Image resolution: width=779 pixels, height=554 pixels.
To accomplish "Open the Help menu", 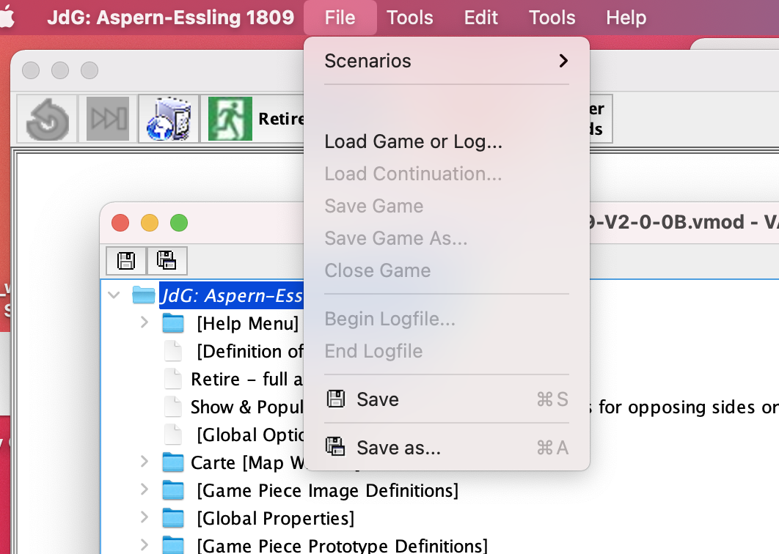I will pyautogui.click(x=626, y=17).
